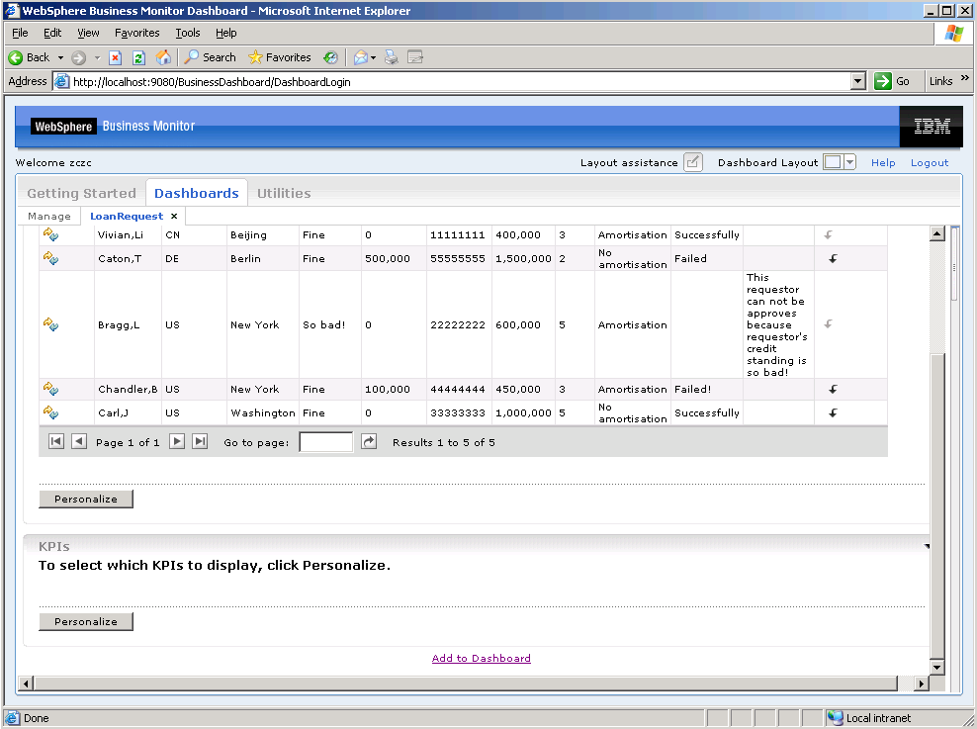Viewport: 977px width, 729px height.
Task: Click the Logout link
Action: 929,163
